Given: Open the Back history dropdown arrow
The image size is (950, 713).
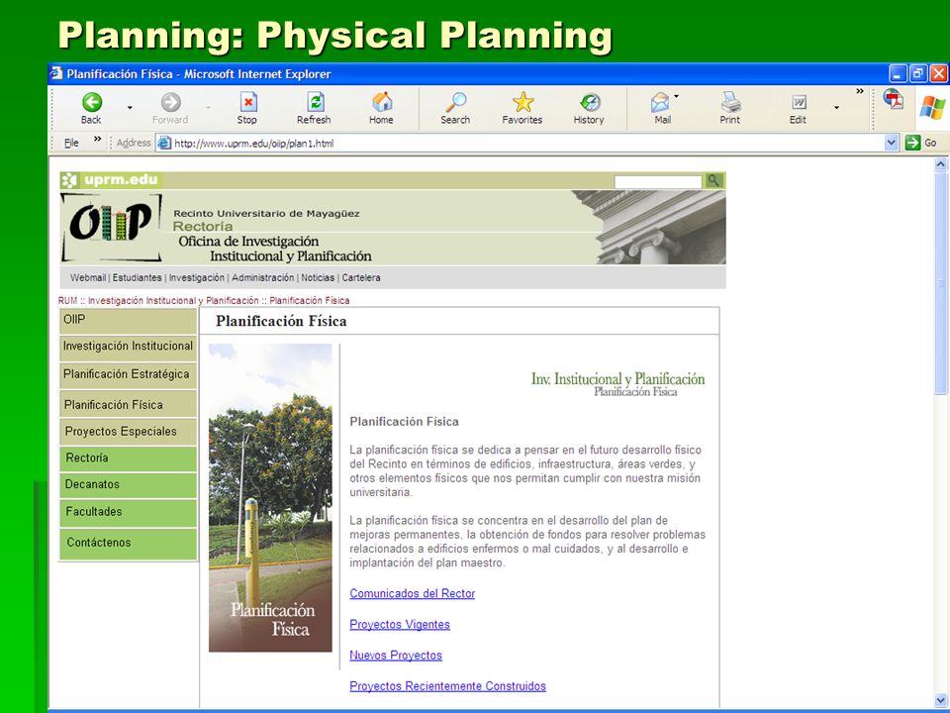Looking at the screenshot, I should click(130, 108).
